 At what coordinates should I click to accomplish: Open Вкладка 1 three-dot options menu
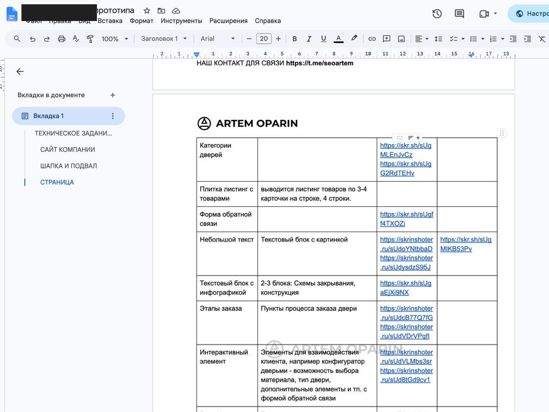(112, 116)
